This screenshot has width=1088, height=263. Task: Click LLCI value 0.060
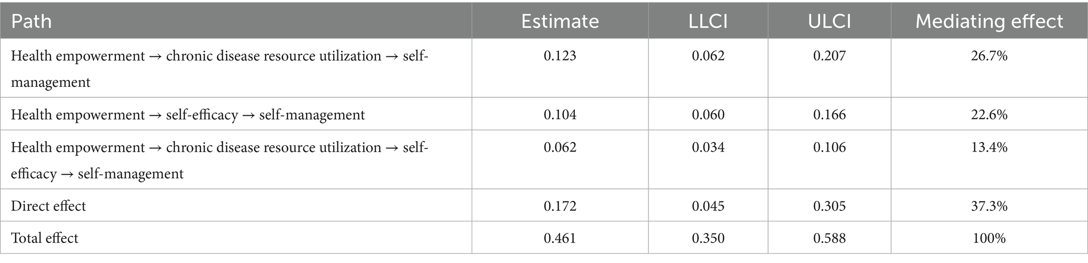708,115
